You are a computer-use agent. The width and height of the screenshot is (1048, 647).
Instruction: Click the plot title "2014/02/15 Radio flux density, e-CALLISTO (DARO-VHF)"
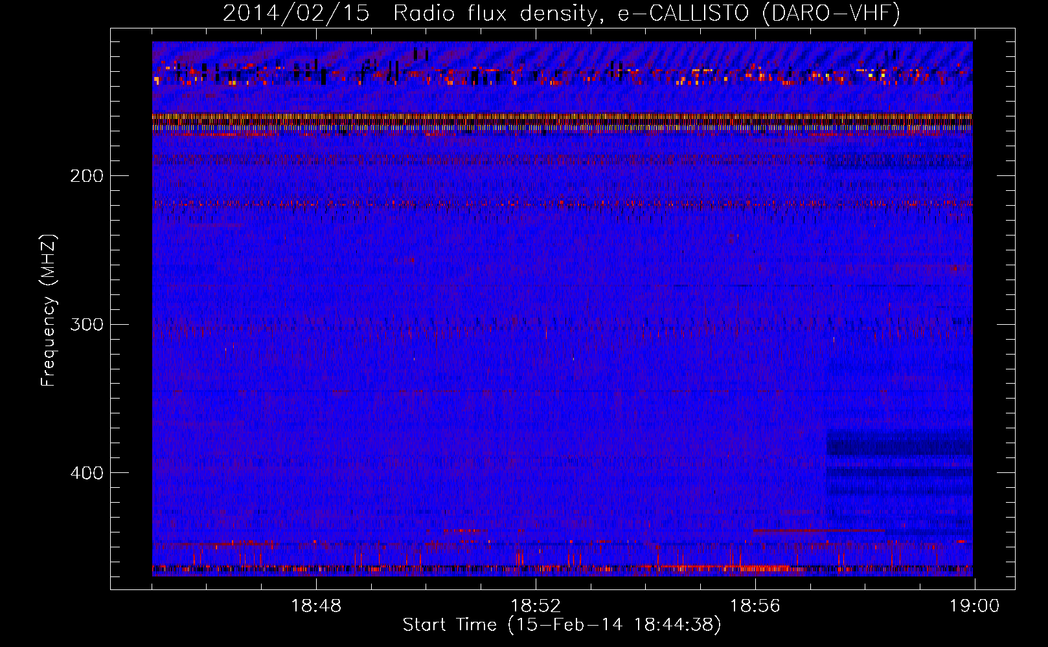coord(562,13)
